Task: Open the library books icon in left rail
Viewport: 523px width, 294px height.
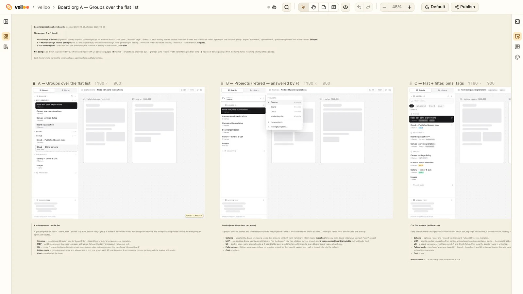Action: [6, 47]
